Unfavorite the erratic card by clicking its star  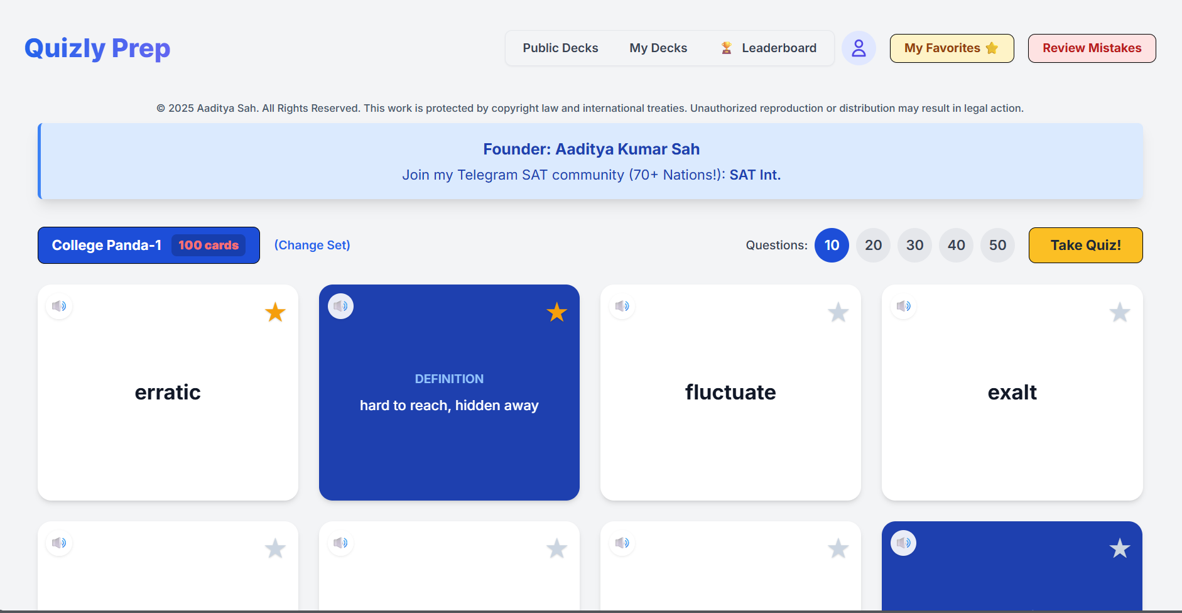274,312
